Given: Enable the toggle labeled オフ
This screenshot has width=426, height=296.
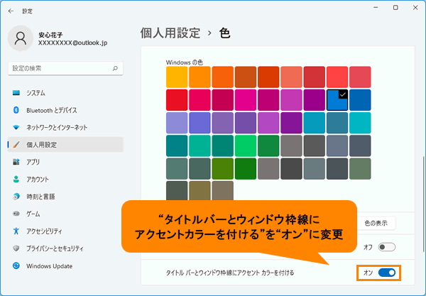Looking at the screenshot, I should pyautogui.click(x=386, y=247).
